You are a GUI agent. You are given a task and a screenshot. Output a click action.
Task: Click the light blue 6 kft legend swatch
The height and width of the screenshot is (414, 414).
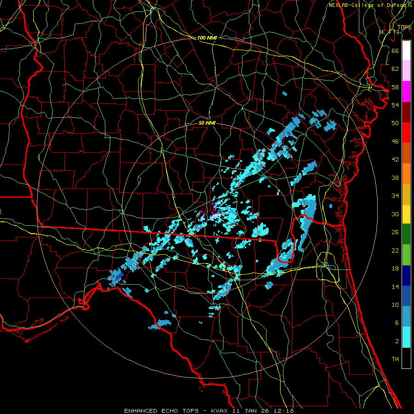coord(406,316)
